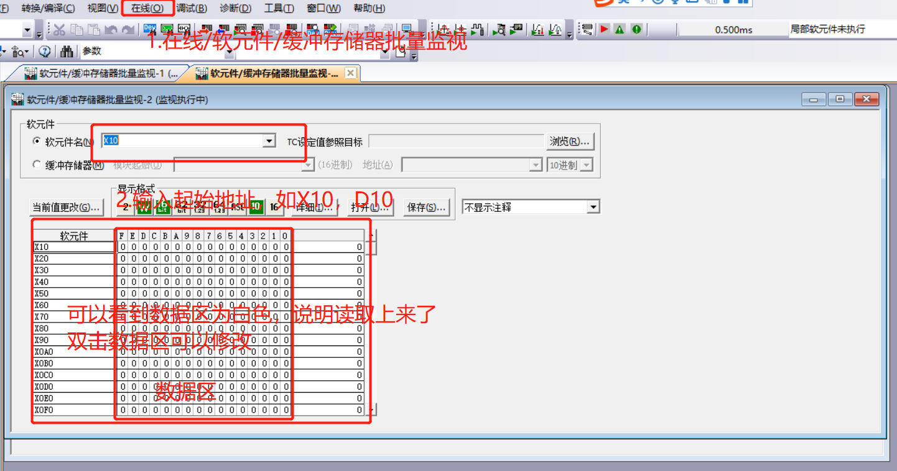Click the Undo arrow icon
The height and width of the screenshot is (471, 897).
pyautogui.click(x=111, y=29)
